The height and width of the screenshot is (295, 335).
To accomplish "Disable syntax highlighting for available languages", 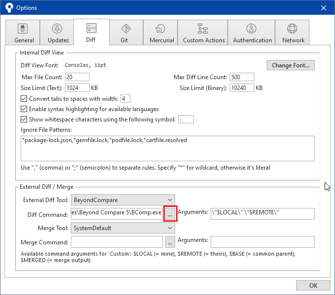I will click(24, 109).
